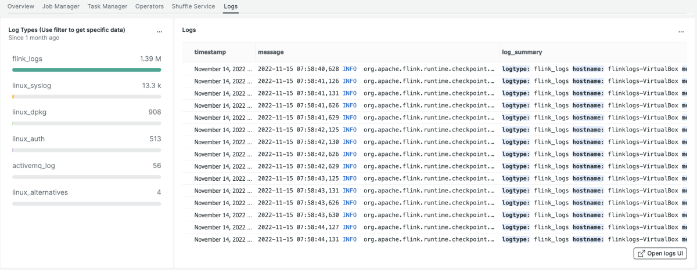Click the Open logs UI button
Viewport: 697px width, 270px height.
point(660,253)
